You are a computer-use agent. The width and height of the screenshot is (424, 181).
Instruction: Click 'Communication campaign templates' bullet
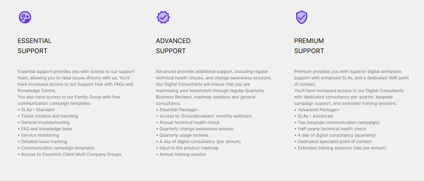click(x=56, y=148)
